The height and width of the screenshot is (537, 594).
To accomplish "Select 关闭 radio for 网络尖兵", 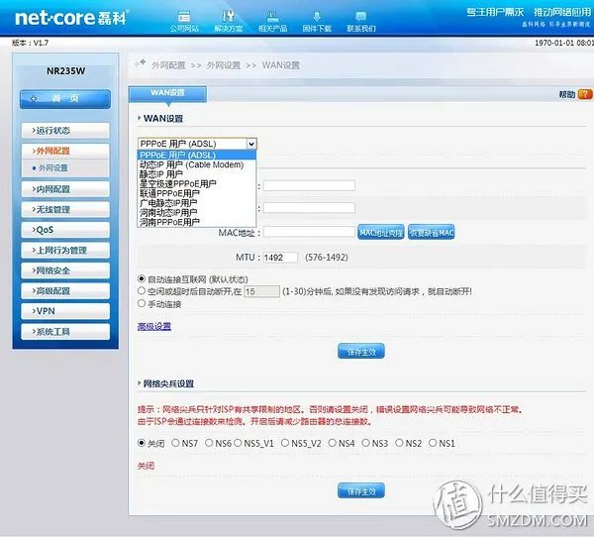I will [142, 443].
